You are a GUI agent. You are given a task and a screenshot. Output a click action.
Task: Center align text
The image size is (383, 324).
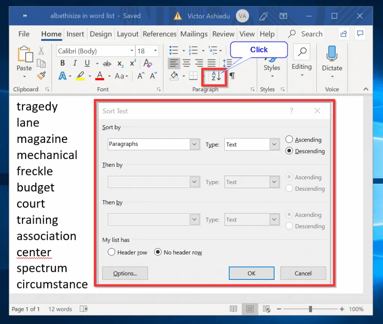click(187, 63)
